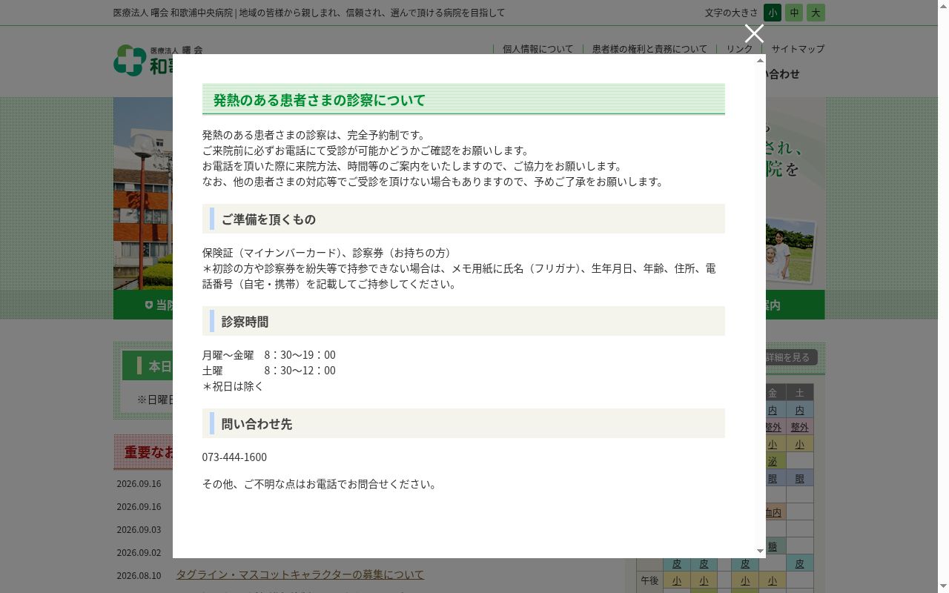Click the news date 2026.09.03
The width and height of the screenshot is (949, 593).
coord(139,529)
